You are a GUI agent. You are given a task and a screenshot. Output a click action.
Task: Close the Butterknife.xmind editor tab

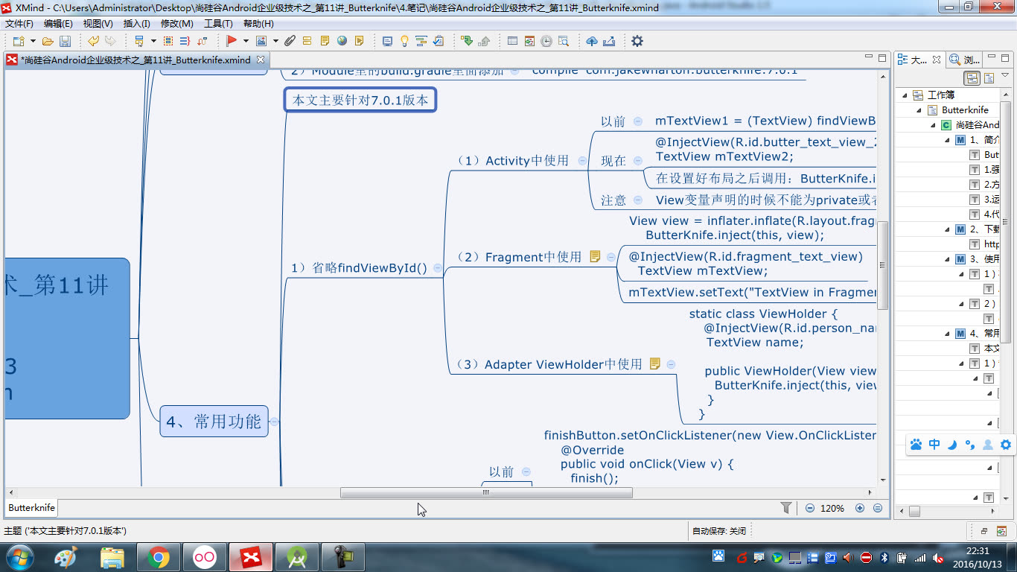tap(260, 60)
